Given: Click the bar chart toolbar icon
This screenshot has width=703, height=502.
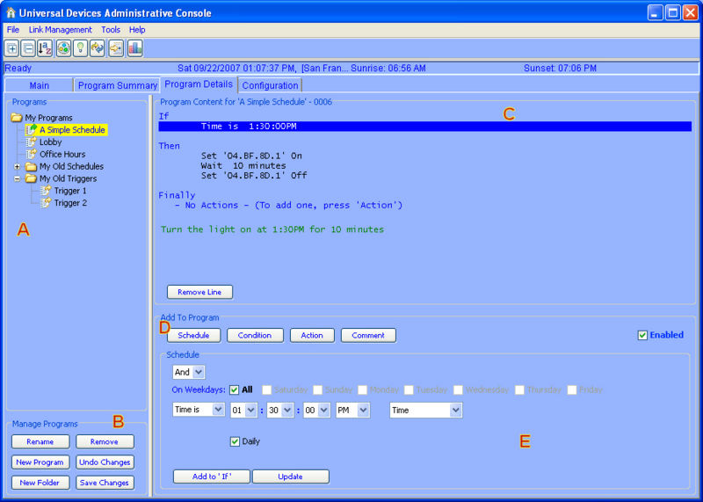Looking at the screenshot, I should pyautogui.click(x=134, y=48).
